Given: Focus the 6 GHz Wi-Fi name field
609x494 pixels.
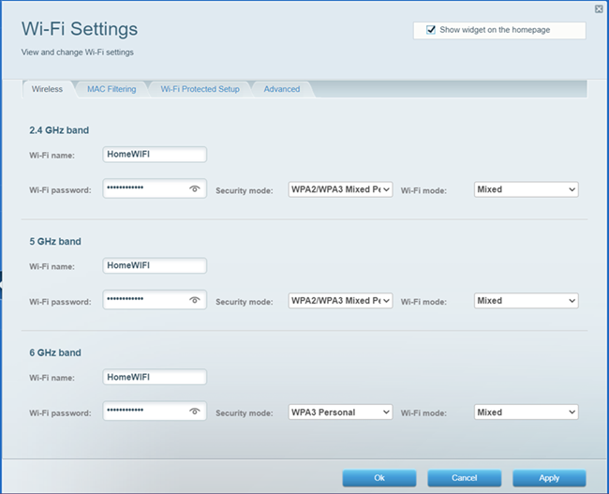Looking at the screenshot, I should 155,377.
